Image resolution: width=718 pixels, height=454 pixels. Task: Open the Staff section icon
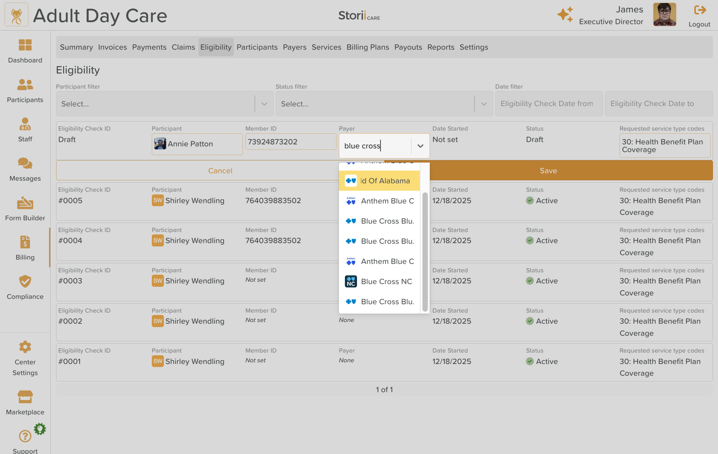point(25,124)
